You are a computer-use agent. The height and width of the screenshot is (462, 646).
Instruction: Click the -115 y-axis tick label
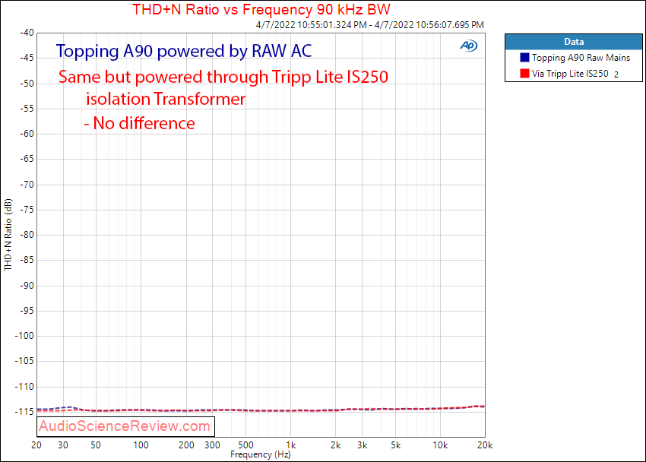pos(25,411)
